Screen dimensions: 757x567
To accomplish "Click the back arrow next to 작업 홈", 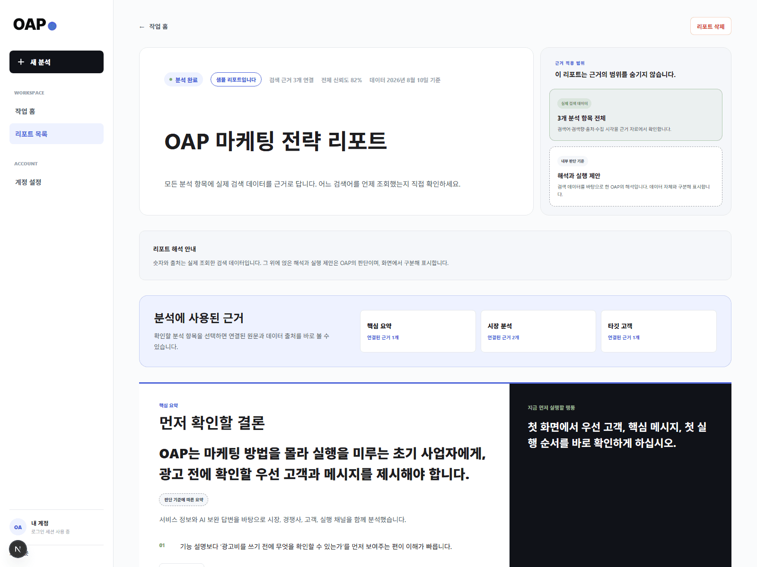I will point(142,27).
